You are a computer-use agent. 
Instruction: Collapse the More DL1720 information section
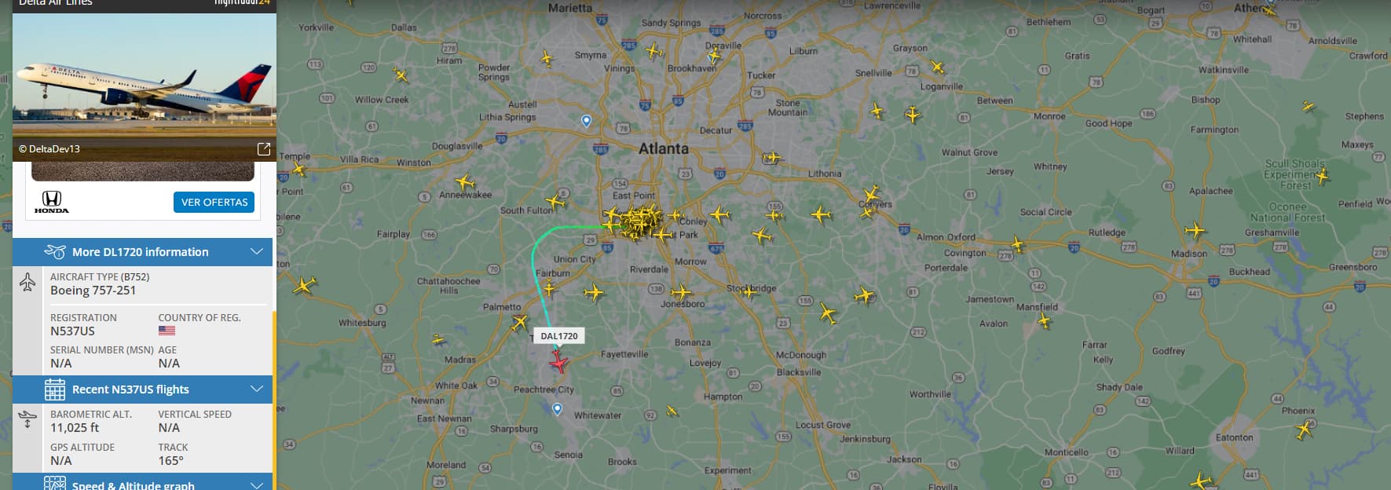[256, 251]
